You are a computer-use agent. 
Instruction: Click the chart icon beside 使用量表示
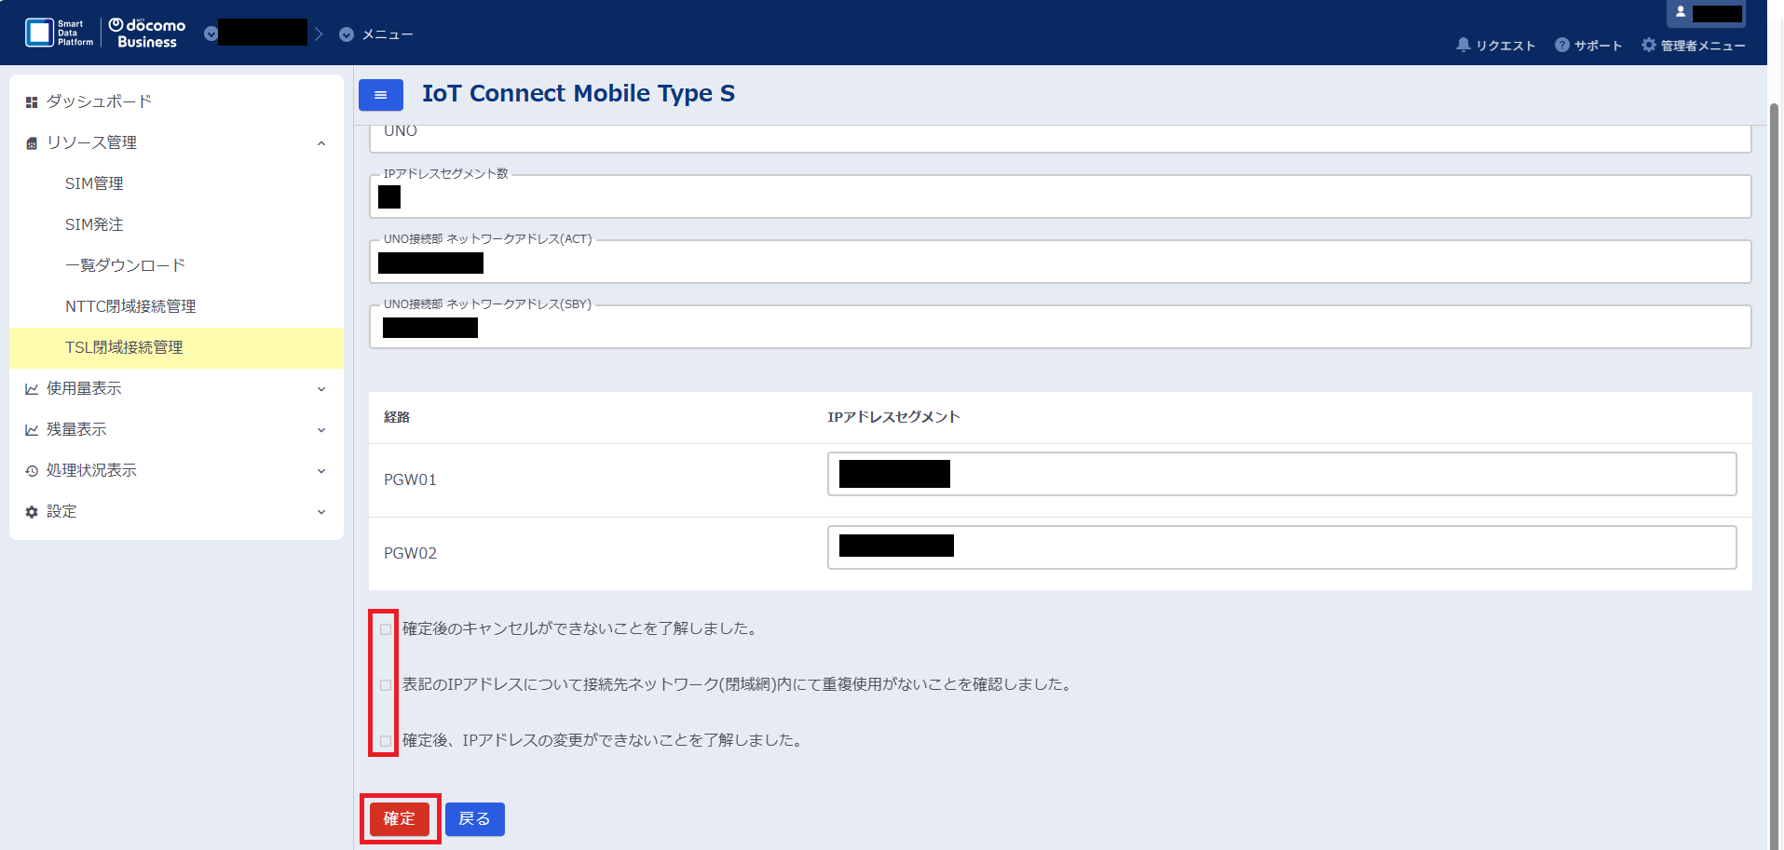tap(32, 389)
